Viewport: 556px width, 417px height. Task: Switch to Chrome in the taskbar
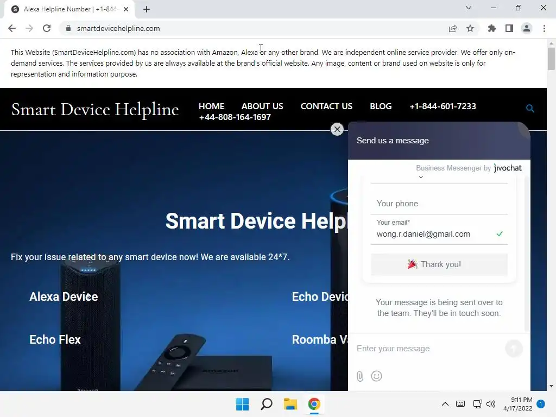pos(314,404)
